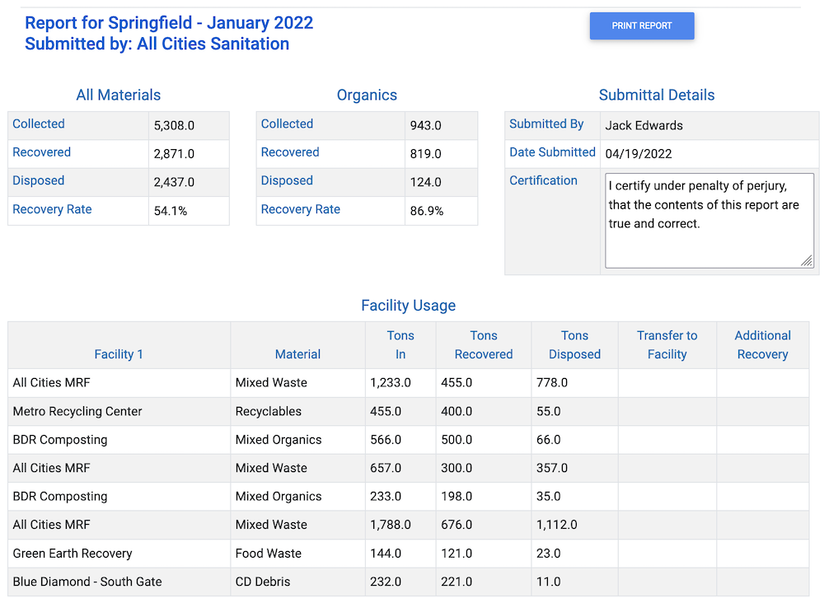Click the Transfer to Facility header
Viewport: 824px width, 603px height.
click(667, 344)
